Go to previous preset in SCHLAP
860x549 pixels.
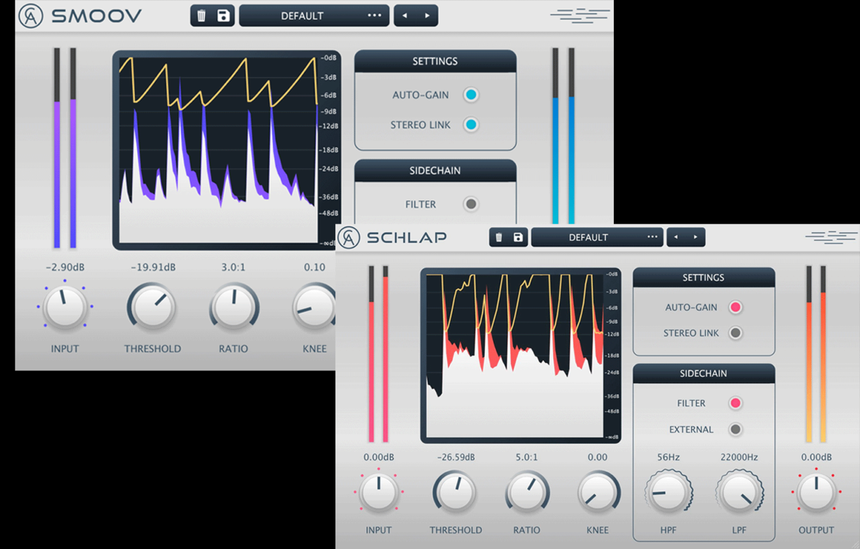pyautogui.click(x=675, y=237)
